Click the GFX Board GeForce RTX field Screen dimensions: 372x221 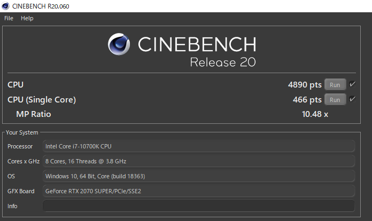coord(198,191)
